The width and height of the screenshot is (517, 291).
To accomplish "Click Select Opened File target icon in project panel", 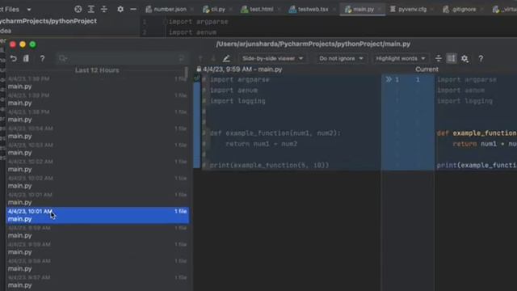I will click(x=78, y=9).
